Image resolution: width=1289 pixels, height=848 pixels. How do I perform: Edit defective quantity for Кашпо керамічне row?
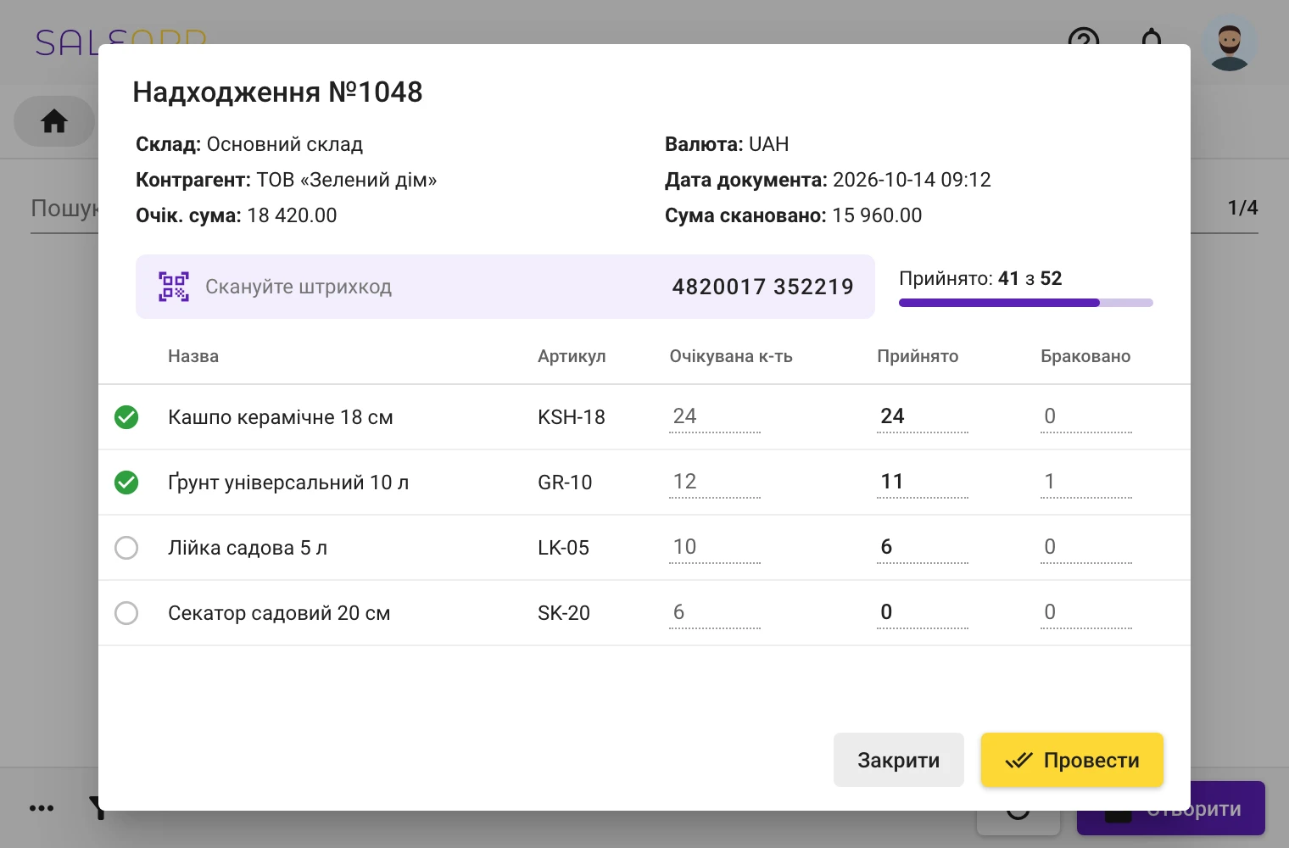tap(1086, 416)
